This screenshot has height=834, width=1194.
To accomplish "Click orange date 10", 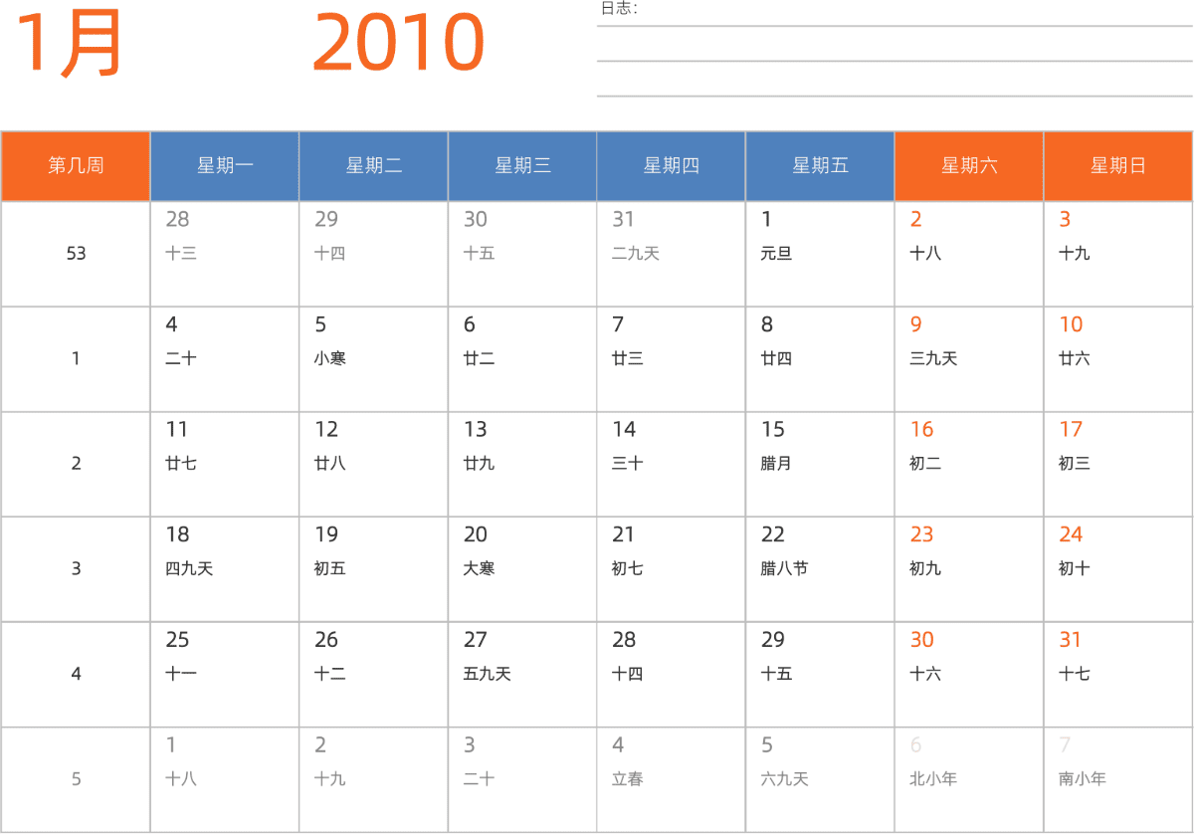I will pyautogui.click(x=1071, y=324).
